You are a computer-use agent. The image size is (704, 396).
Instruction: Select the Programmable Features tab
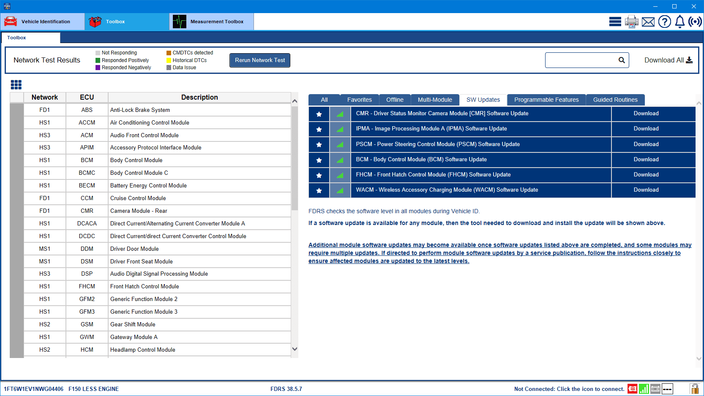[546, 100]
